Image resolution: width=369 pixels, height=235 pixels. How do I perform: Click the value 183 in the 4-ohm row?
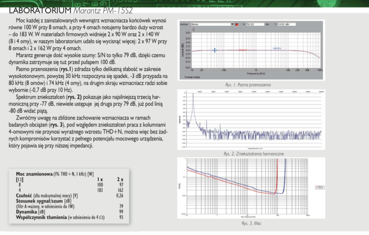[x=100, y=190]
